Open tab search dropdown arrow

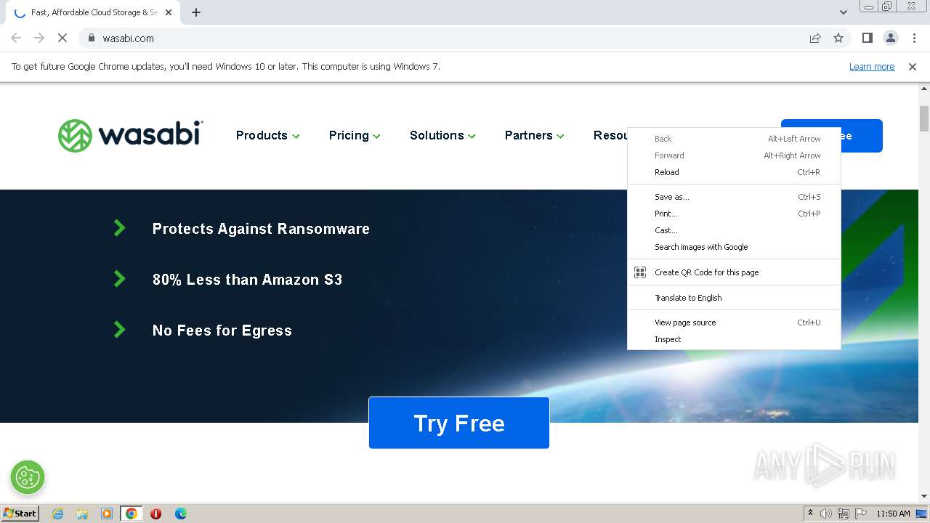(844, 12)
